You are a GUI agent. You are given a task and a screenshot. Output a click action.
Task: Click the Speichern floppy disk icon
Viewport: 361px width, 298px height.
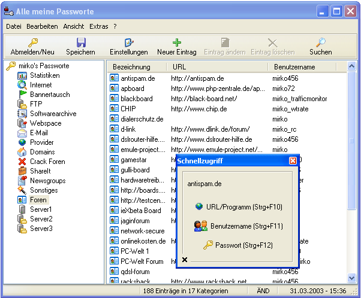(81, 42)
